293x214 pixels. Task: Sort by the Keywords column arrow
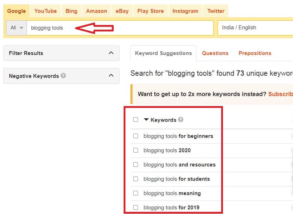(146, 119)
